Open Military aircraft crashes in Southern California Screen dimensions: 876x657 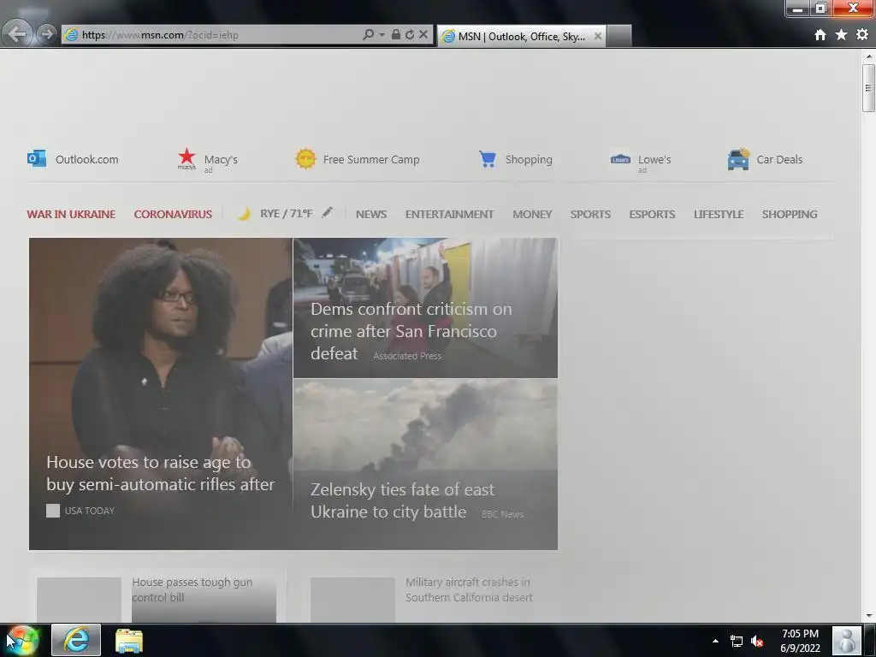[x=469, y=589]
